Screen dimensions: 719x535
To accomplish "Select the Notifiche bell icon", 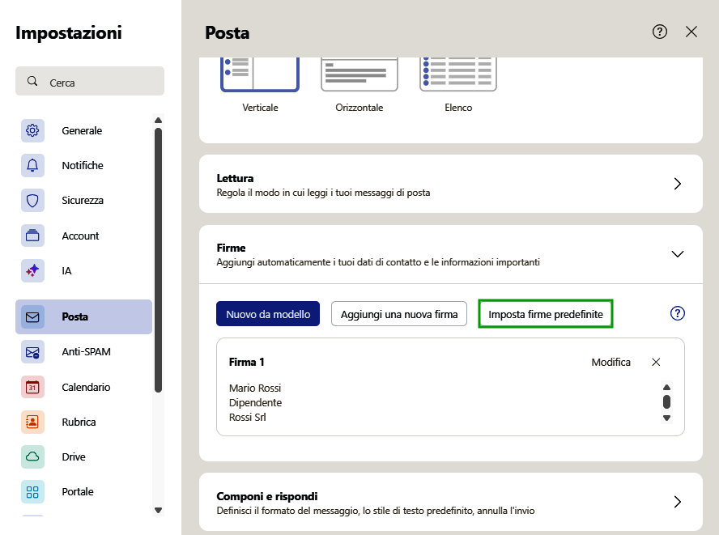I will [32, 165].
